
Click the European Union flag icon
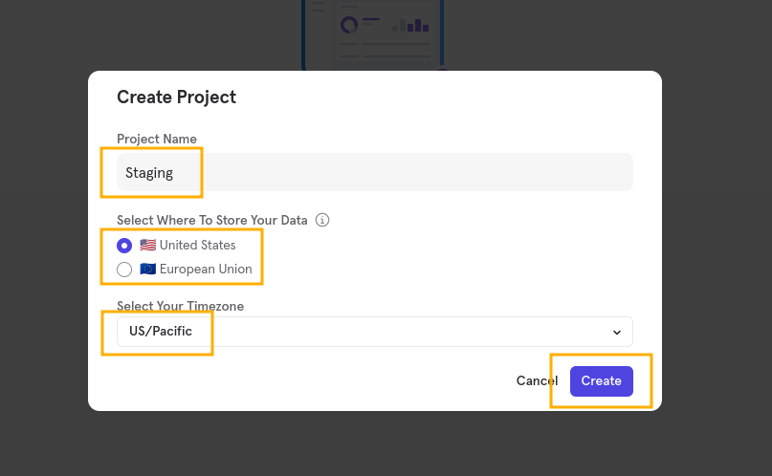tap(147, 270)
